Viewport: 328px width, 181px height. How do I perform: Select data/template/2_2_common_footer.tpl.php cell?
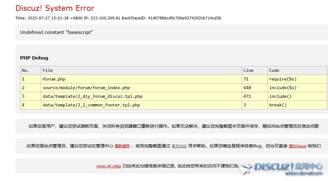141,105
